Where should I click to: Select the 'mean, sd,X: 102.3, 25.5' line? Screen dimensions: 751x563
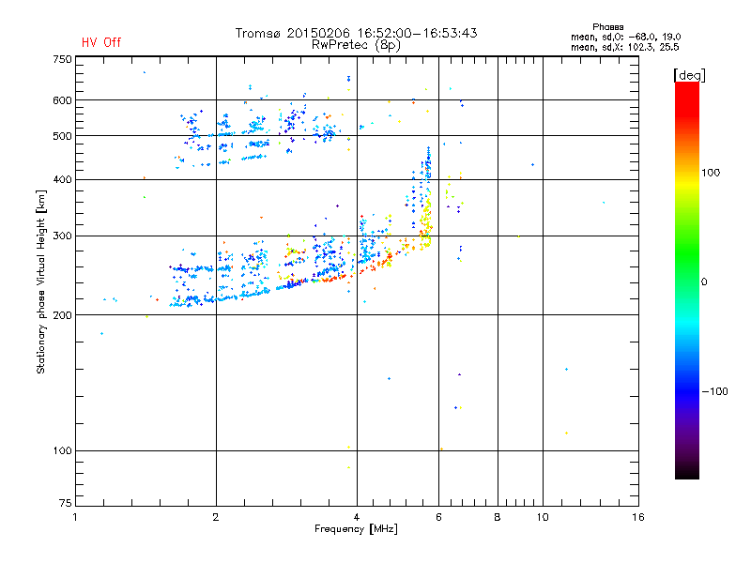click(x=624, y=47)
